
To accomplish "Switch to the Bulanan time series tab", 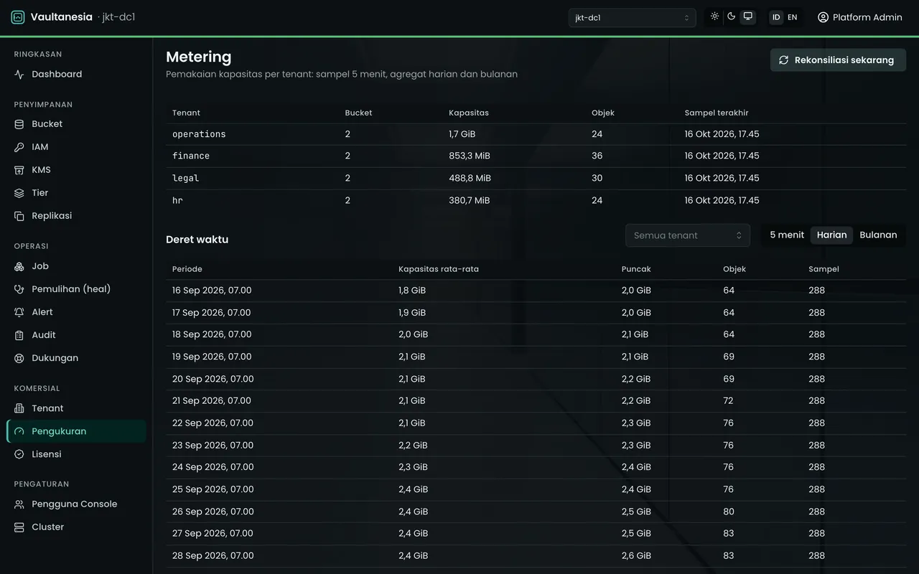I will pos(878,235).
